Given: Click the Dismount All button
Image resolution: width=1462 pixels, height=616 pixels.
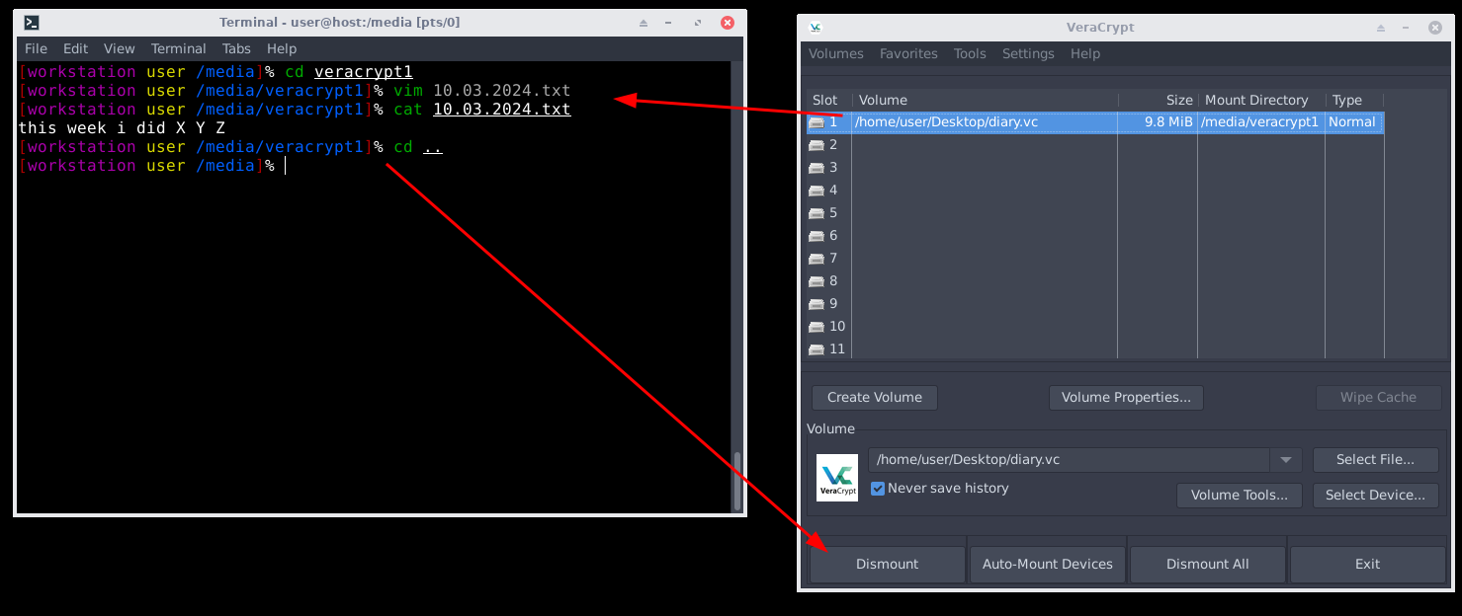Looking at the screenshot, I should point(1208,565).
